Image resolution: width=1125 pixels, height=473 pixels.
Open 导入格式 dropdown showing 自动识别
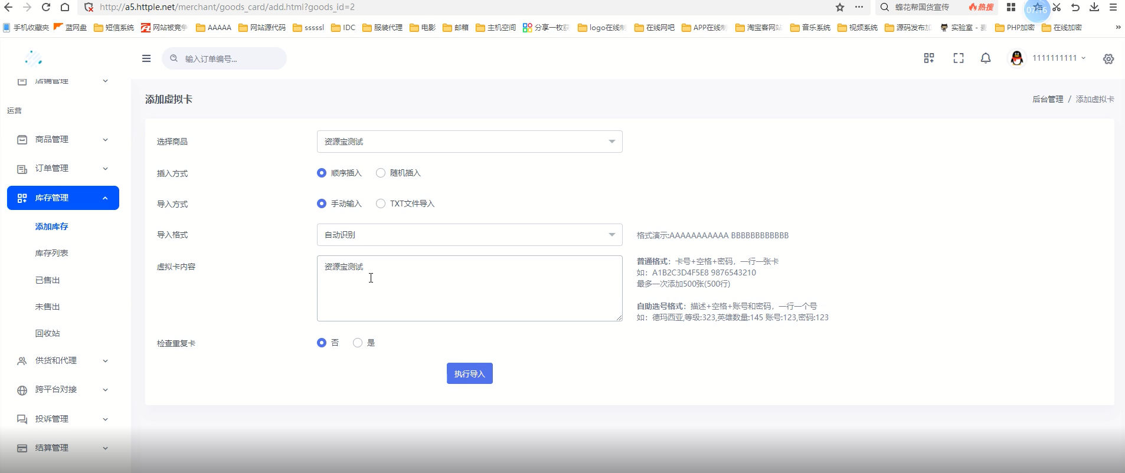pos(469,235)
